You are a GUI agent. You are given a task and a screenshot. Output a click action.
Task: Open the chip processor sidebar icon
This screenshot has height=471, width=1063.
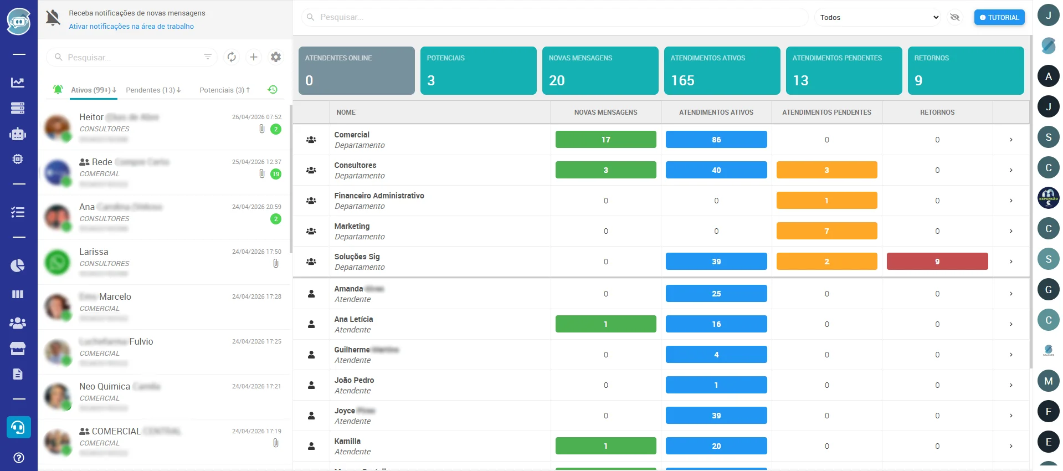[18, 159]
